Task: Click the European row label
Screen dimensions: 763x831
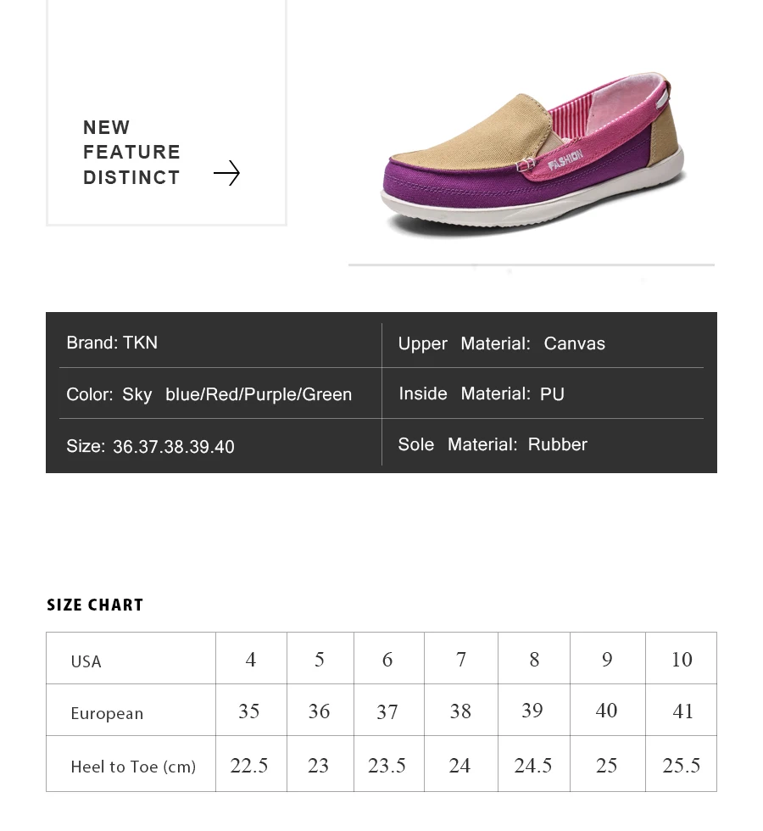Action: [x=107, y=713]
